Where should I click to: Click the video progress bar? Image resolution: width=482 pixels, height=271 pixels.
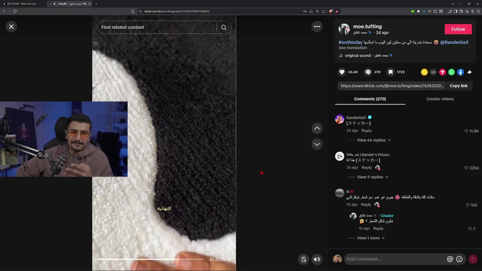[x=151, y=259]
